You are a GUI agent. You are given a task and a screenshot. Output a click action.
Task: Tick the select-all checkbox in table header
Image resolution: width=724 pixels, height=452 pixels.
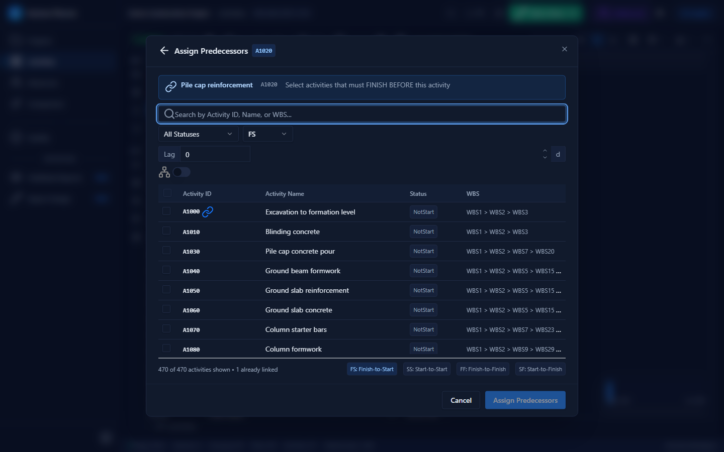coord(167,193)
